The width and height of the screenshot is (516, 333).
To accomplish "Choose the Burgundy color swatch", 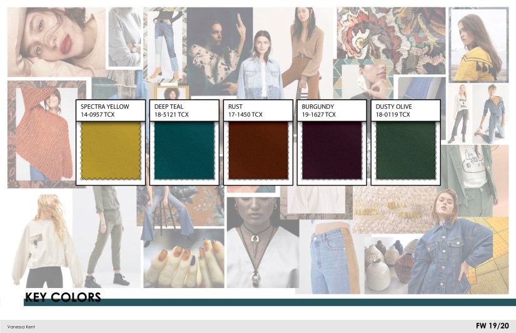I will (x=331, y=151).
